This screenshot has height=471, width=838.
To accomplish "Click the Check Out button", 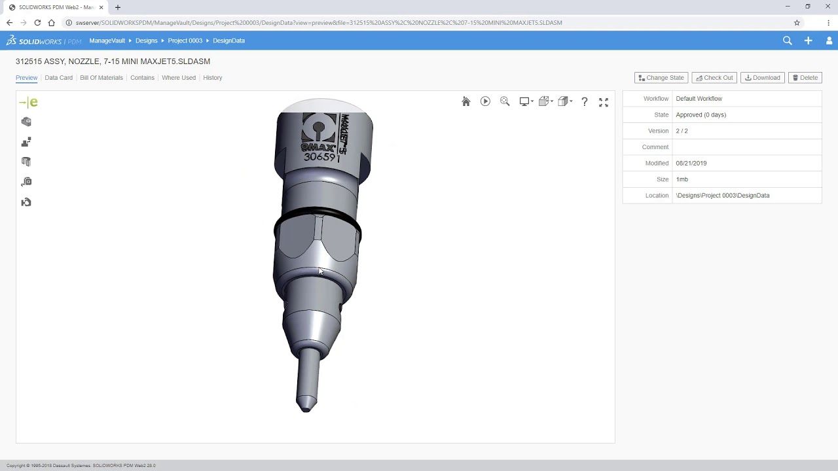I will tap(714, 78).
